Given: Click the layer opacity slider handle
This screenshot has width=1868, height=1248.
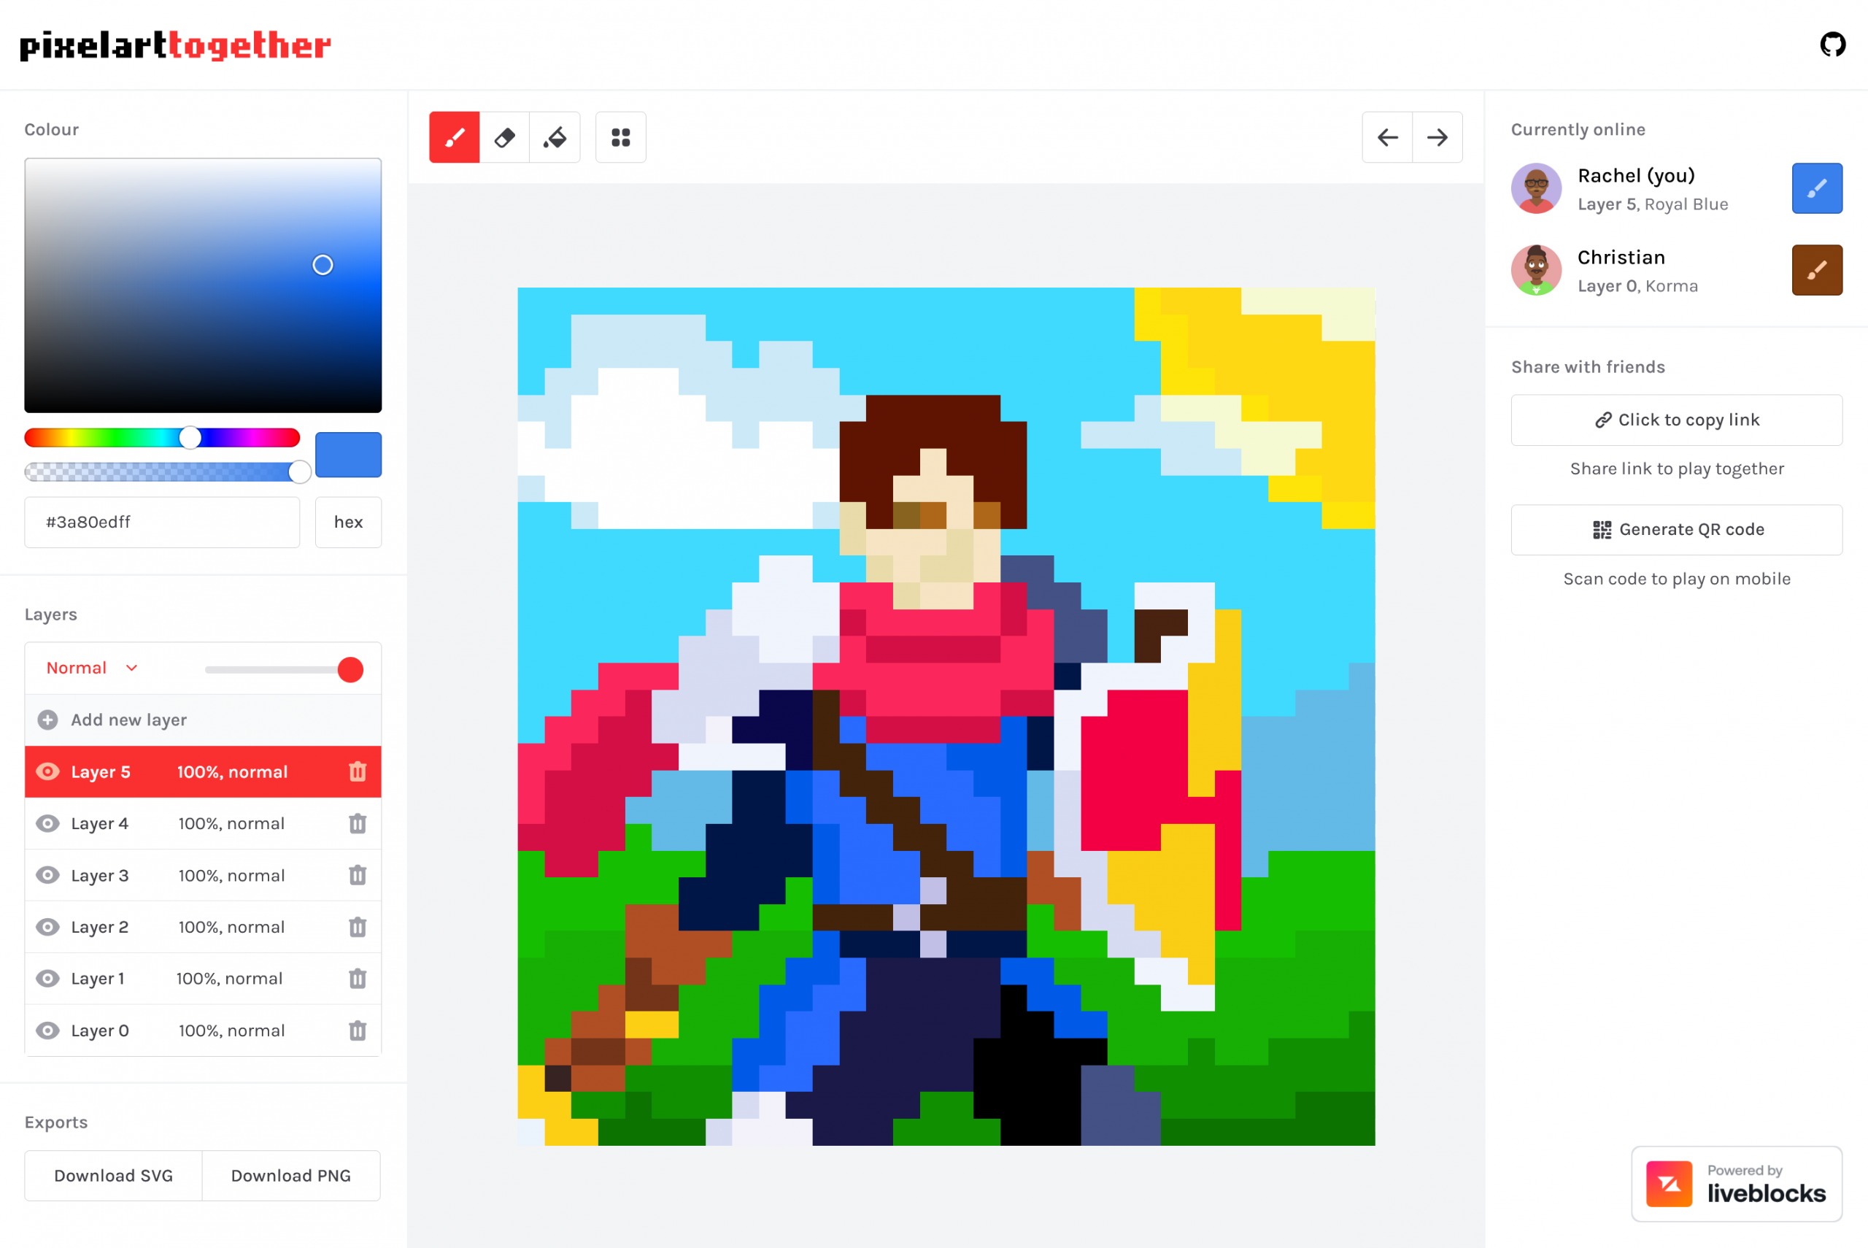Looking at the screenshot, I should [x=350, y=669].
